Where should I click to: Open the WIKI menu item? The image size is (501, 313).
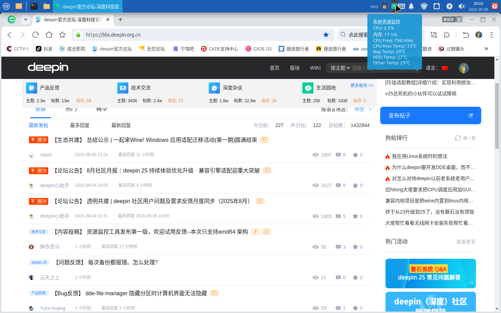(315, 68)
